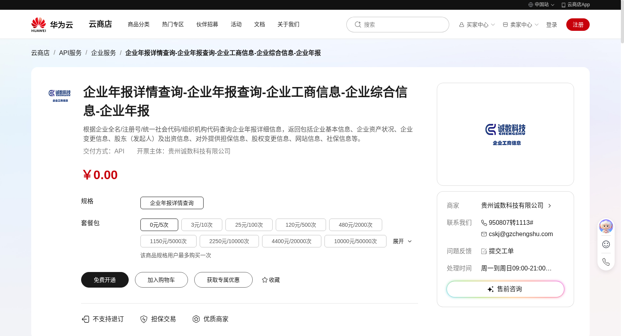Image resolution: width=624 pixels, height=336 pixels.
Task: Open the 中国站 region dropdown
Action: [x=541, y=5]
